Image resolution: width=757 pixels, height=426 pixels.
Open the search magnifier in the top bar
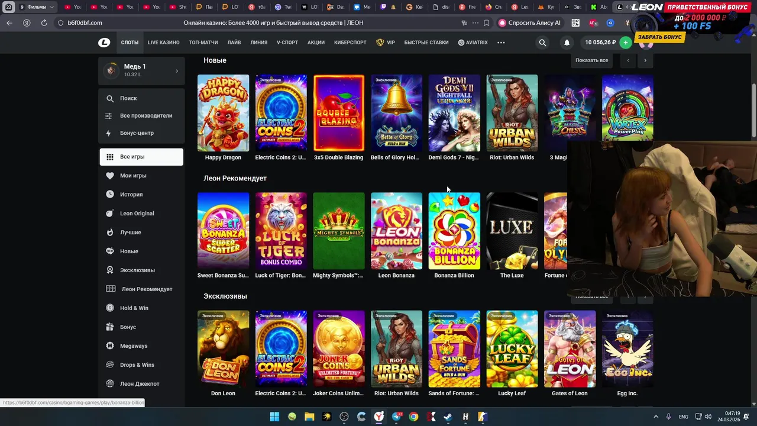(542, 43)
